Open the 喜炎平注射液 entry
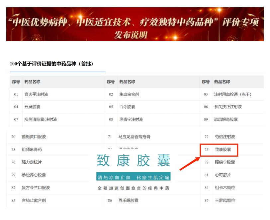 36,94
